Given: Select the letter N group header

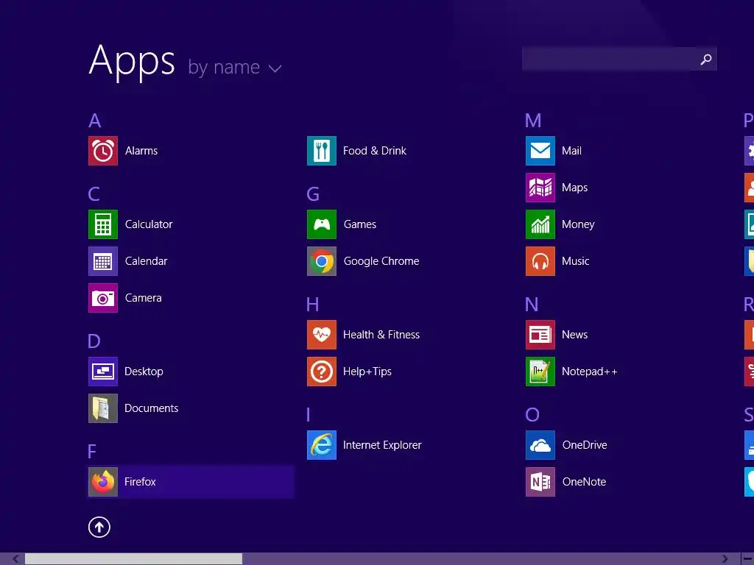Looking at the screenshot, I should 532,305.
